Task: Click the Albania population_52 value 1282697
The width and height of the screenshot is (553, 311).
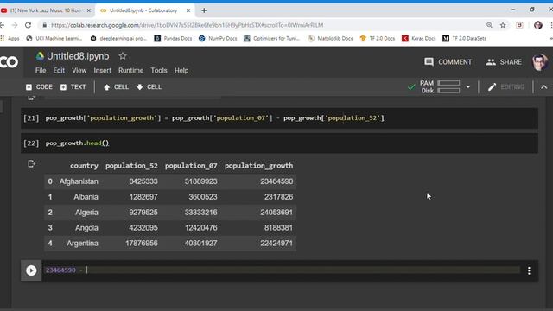Action: pyautogui.click(x=143, y=197)
